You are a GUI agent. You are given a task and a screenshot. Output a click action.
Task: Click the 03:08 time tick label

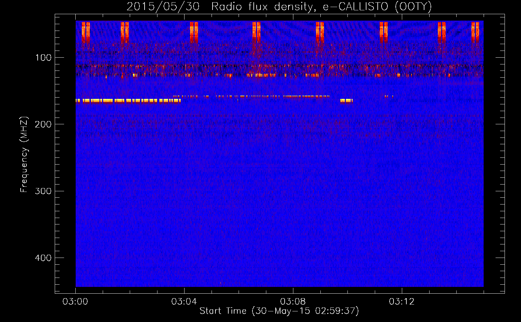tap(293, 302)
